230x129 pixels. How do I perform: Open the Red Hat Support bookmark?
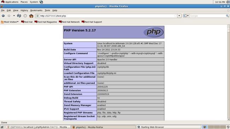92,22
